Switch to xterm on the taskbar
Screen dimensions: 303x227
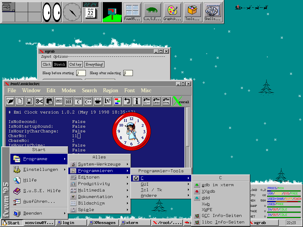[x=135, y=223]
